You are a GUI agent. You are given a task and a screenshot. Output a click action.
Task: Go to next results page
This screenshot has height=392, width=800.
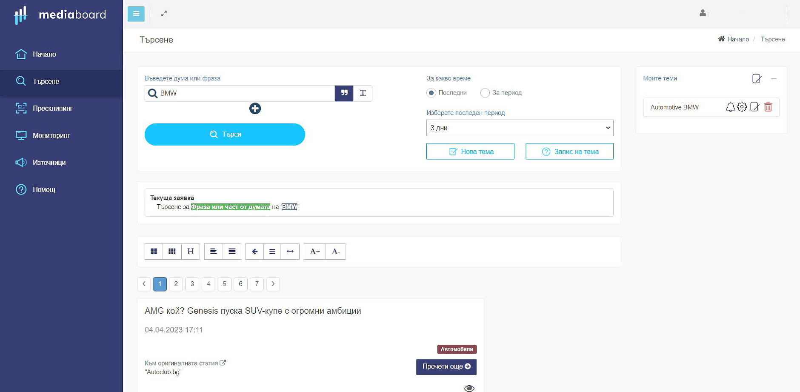273,284
